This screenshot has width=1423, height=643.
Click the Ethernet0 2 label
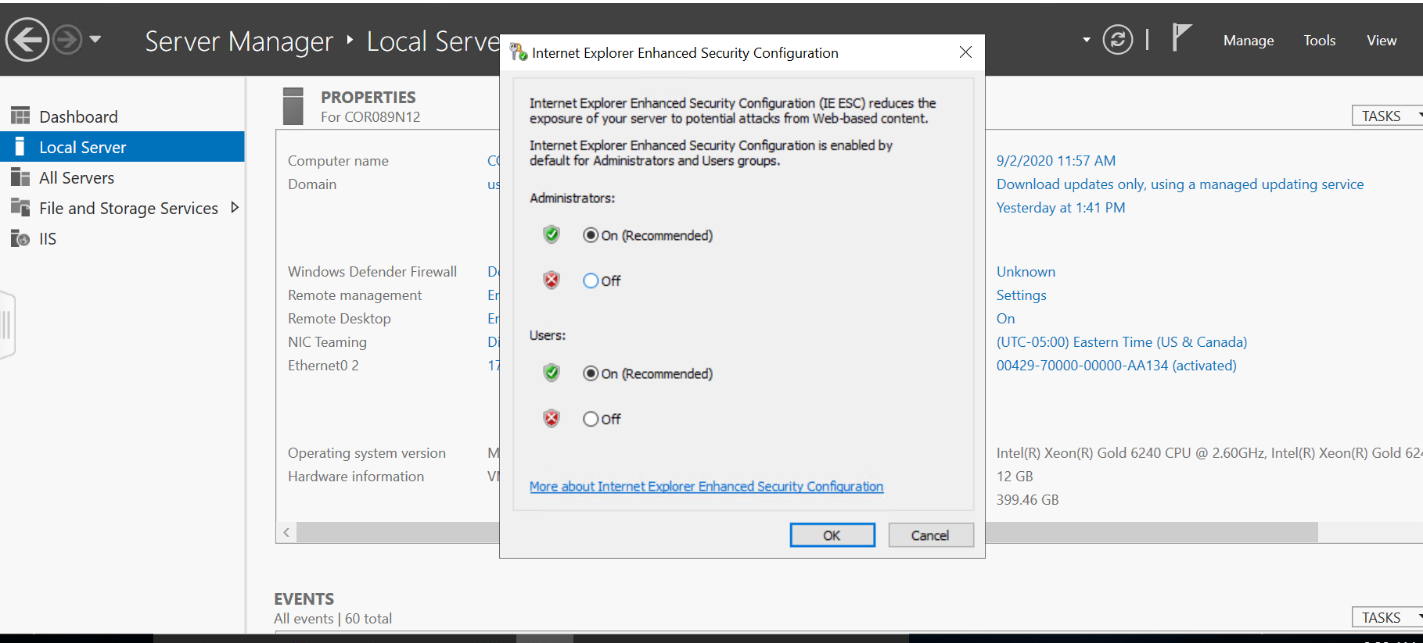pos(323,366)
